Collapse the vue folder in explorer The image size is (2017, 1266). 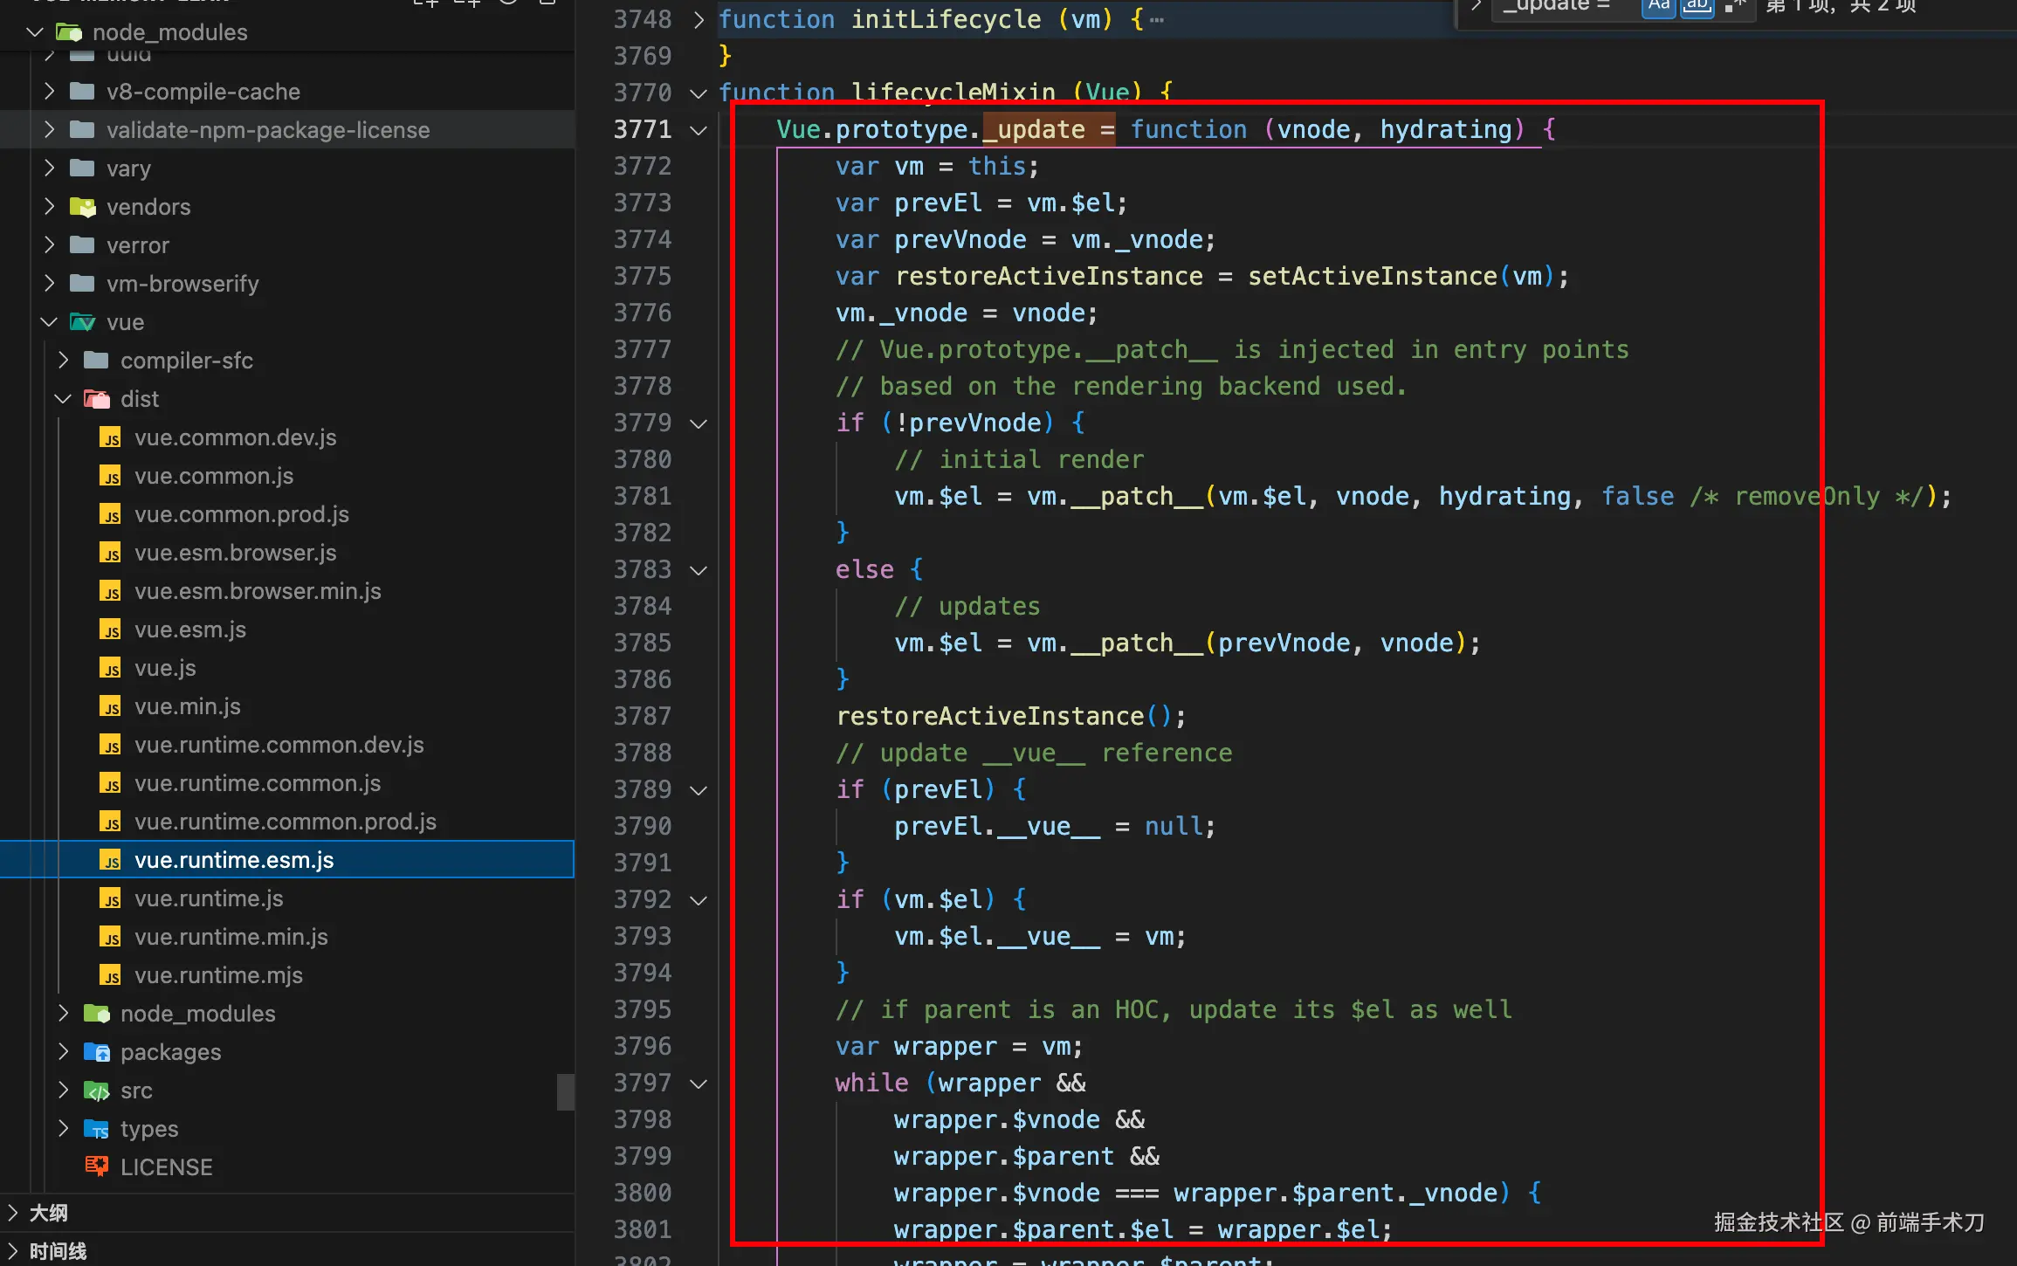pos(49,322)
